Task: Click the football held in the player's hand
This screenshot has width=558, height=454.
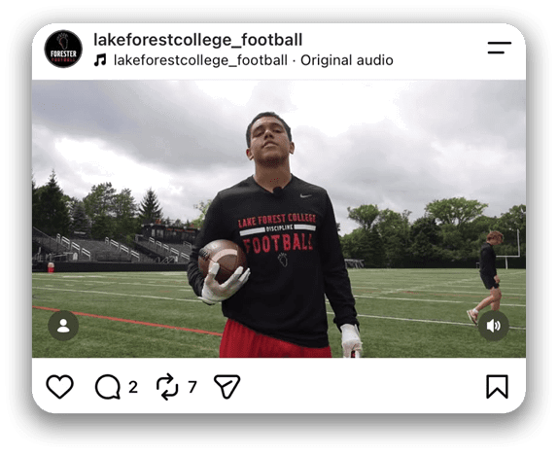Action: (x=223, y=261)
